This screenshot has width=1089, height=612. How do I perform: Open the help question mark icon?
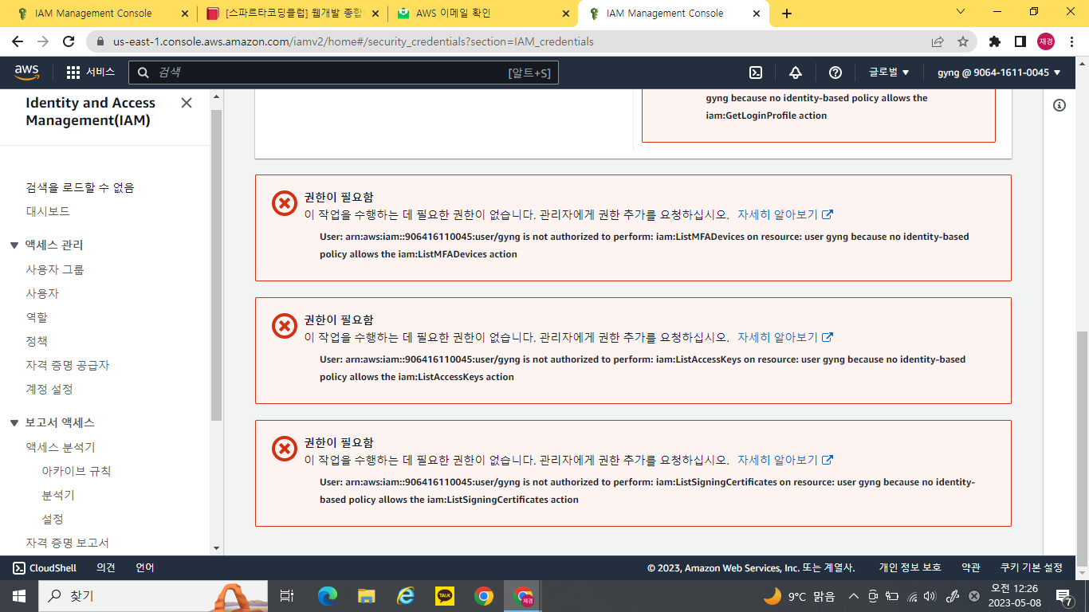[x=835, y=73]
